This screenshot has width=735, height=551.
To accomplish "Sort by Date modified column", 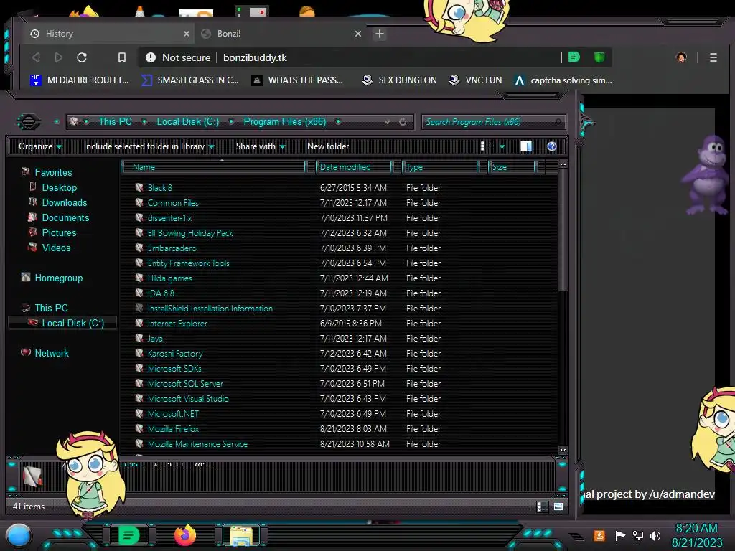I will (x=355, y=166).
